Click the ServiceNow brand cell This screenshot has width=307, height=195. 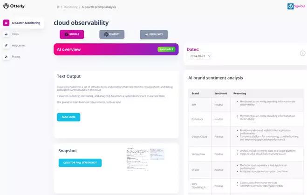pos(200,154)
